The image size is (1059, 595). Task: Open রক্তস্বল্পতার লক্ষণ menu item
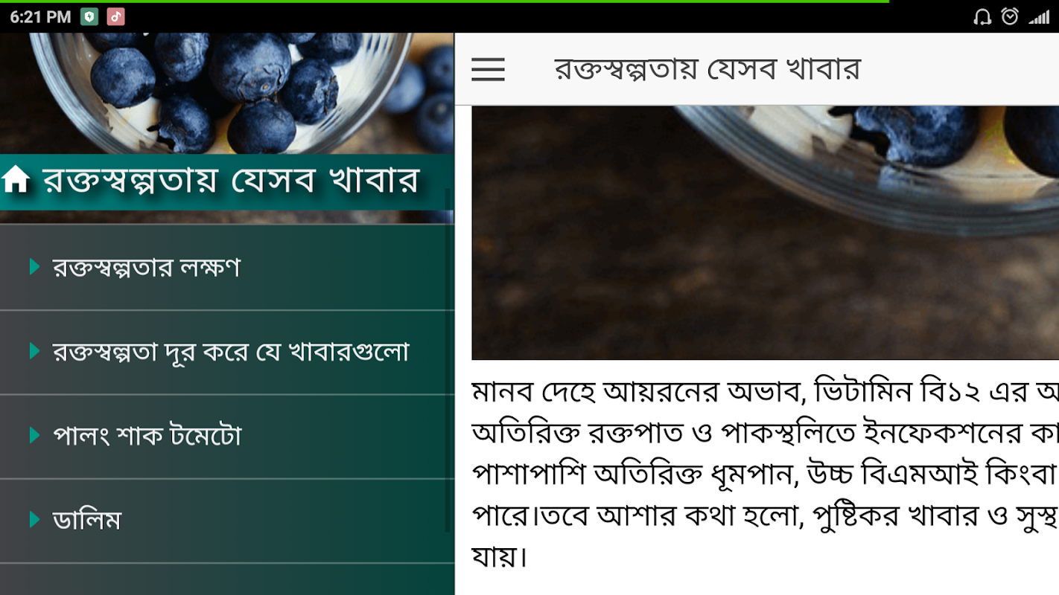tap(226, 268)
